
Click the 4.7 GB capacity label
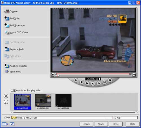pyautogui.click(x=117, y=118)
